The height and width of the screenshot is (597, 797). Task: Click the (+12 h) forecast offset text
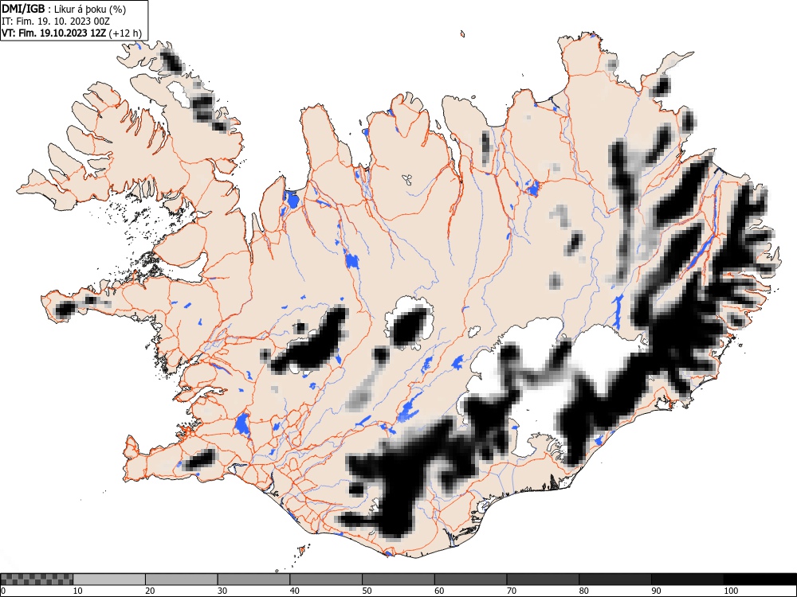click(125, 33)
